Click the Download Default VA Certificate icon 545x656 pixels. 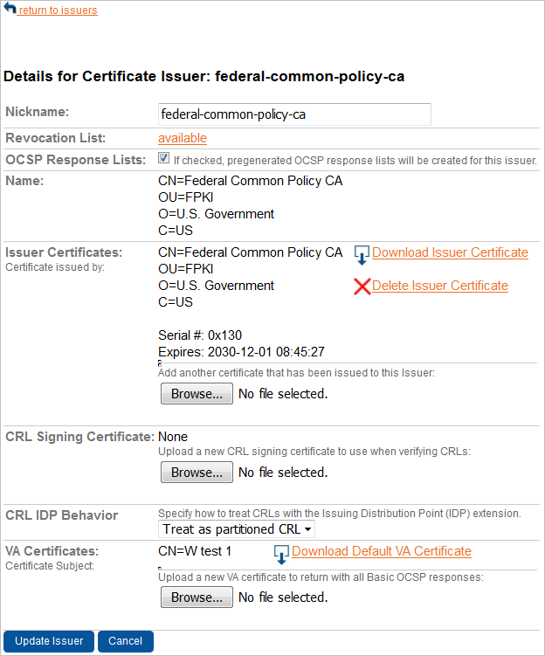click(281, 554)
